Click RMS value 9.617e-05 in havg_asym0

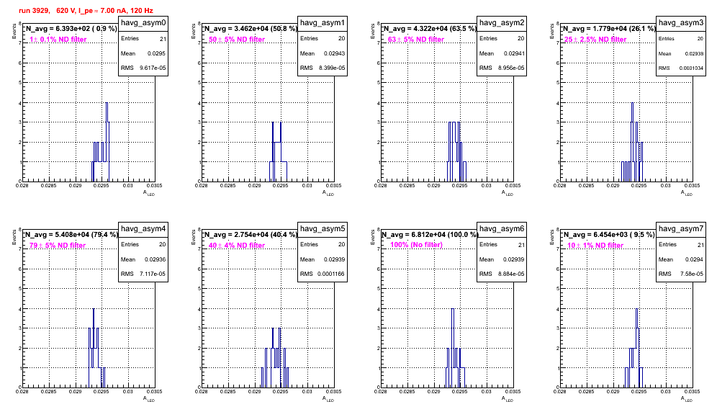153,68
